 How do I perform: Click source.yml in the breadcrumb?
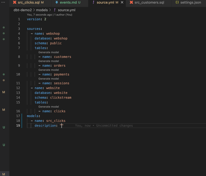point(67,10)
